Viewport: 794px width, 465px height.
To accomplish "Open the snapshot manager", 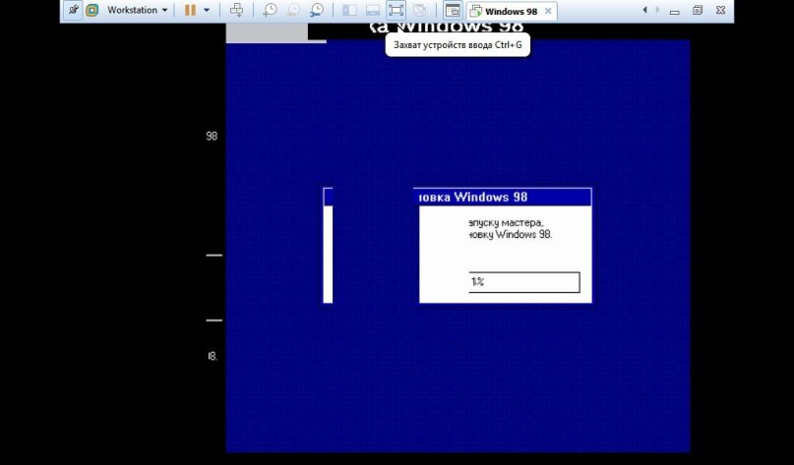I will pos(317,10).
